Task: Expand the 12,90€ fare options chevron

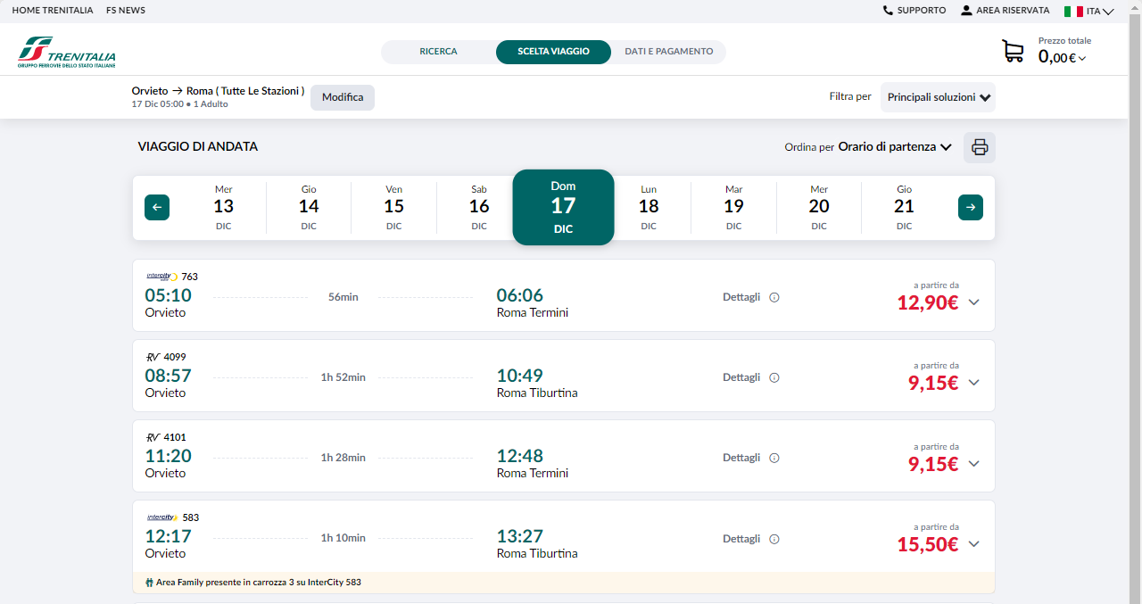Action: [974, 302]
